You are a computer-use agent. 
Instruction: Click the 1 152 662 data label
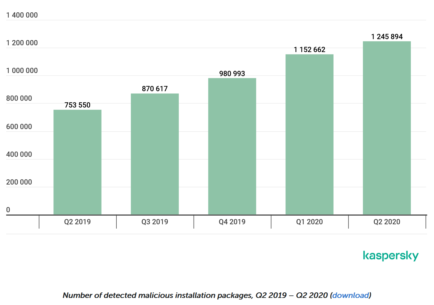point(309,50)
